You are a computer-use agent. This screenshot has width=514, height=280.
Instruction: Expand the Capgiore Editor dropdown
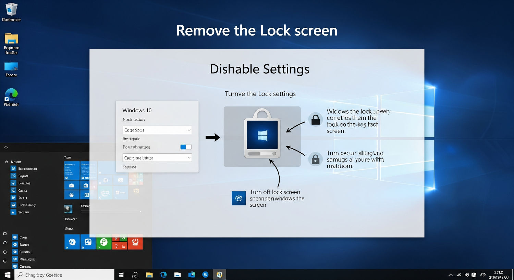coord(157,157)
